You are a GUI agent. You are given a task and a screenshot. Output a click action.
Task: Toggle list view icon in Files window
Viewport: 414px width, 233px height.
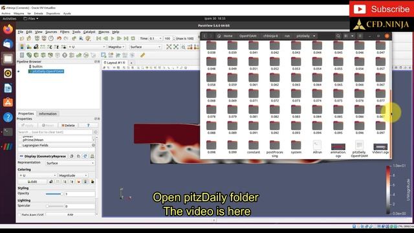click(346, 36)
